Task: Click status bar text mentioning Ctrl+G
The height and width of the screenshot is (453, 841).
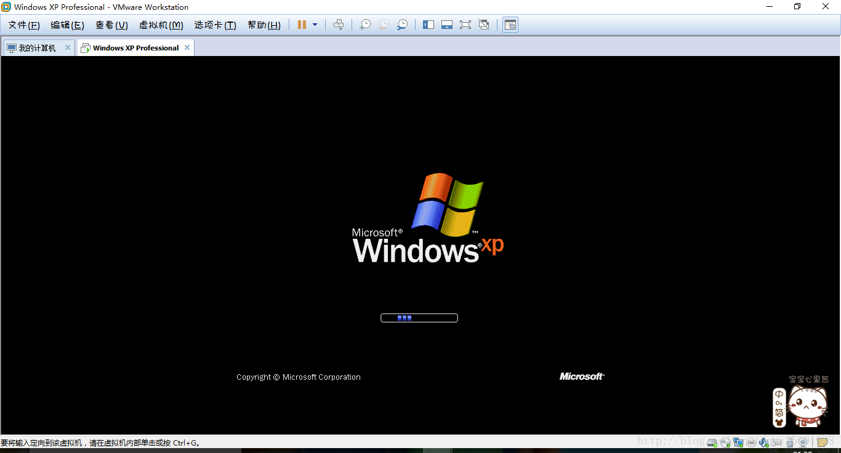Action: [101, 443]
